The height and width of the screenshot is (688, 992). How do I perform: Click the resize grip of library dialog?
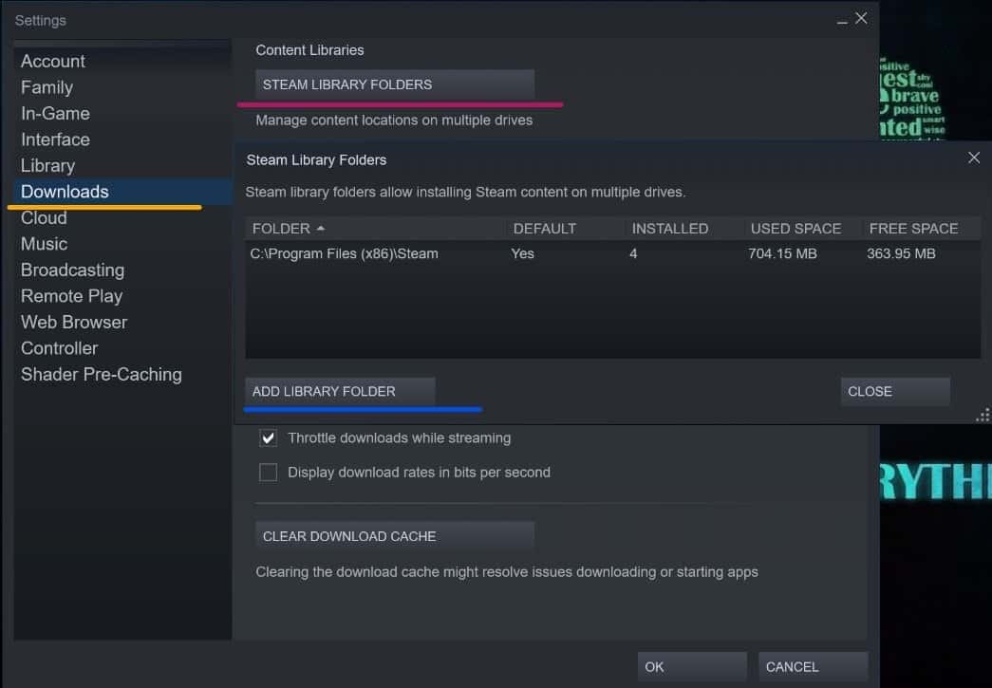[983, 416]
